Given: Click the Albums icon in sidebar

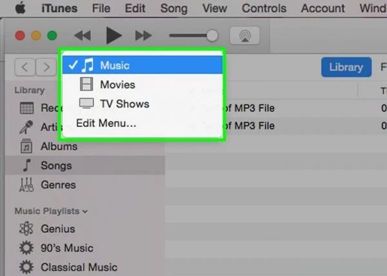Looking at the screenshot, I should click(26, 146).
